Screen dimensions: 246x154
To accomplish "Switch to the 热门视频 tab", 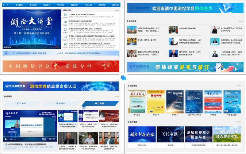I will click(100, 103).
